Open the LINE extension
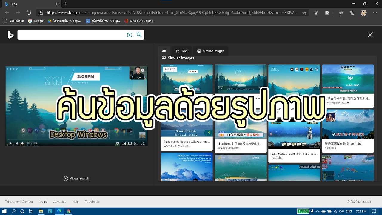This screenshot has width=382, height=215. [327, 13]
